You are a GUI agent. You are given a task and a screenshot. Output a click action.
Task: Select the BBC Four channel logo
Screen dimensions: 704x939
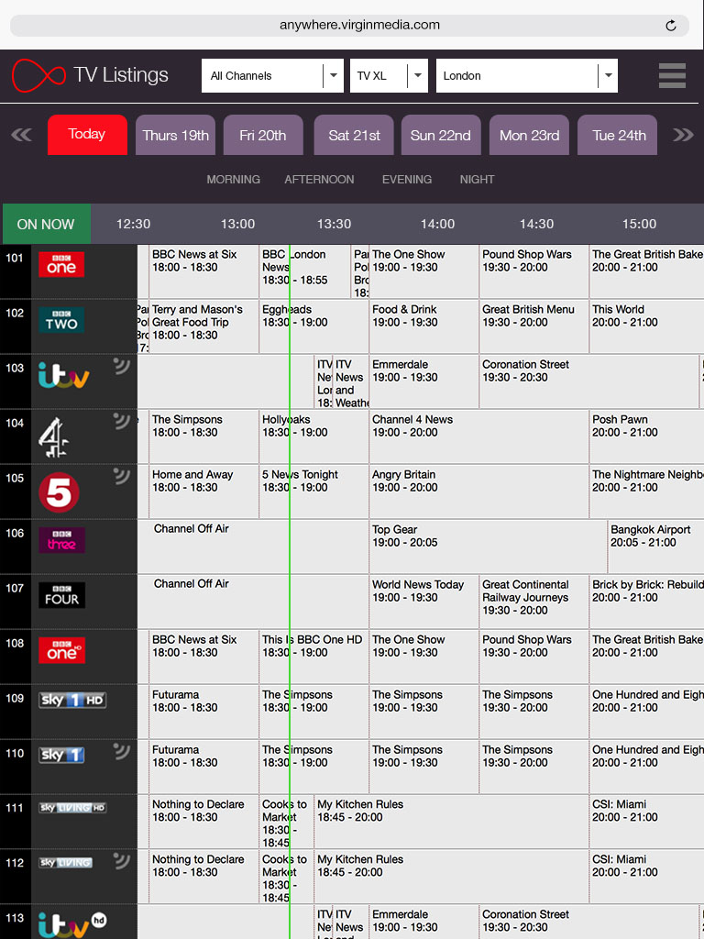coord(61,595)
